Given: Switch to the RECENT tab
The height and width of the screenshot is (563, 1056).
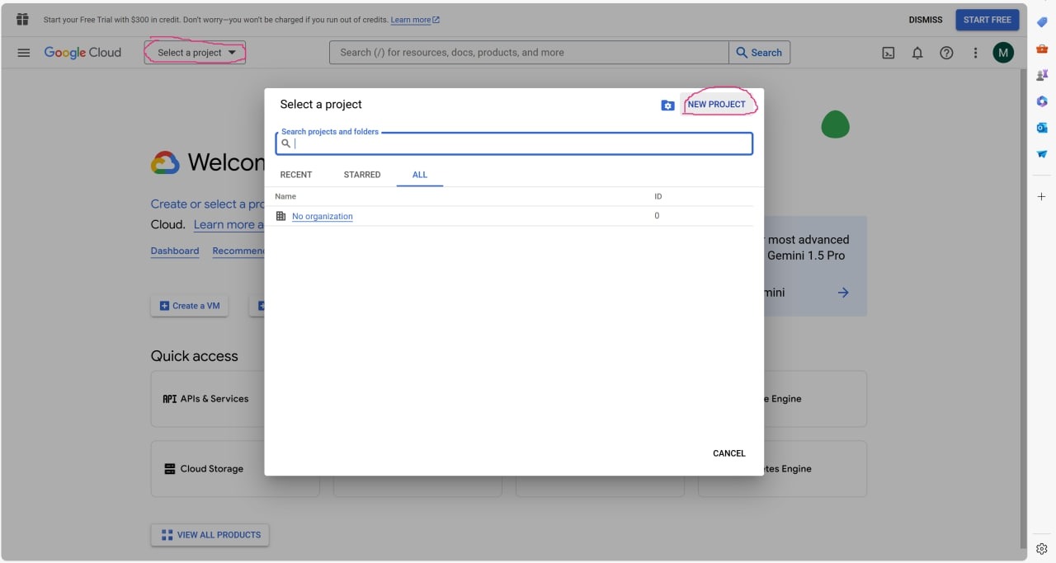Looking at the screenshot, I should tap(296, 175).
